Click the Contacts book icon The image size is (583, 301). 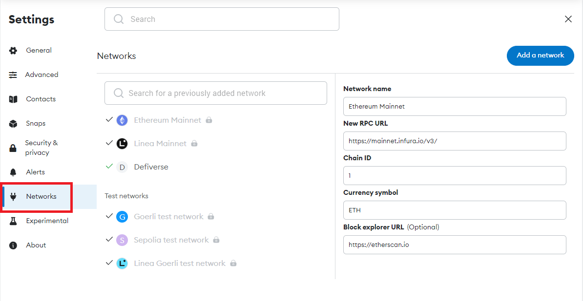point(13,99)
